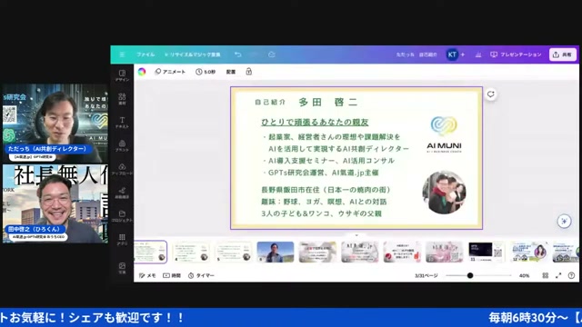The image size is (582, 327).
Task: Open the 写真 photos panel in sidebar
Action: tap(122, 268)
